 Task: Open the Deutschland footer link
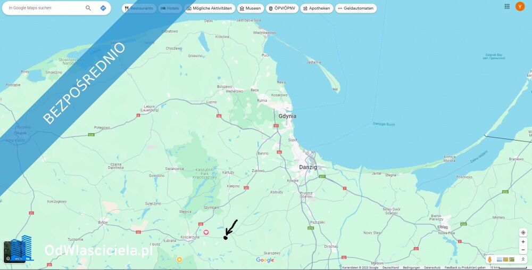[390, 268]
